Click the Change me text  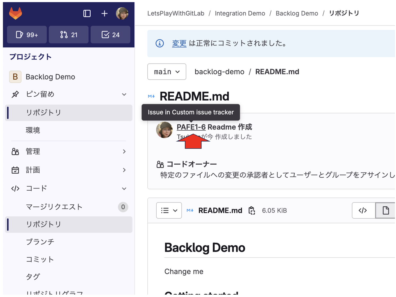184,272
